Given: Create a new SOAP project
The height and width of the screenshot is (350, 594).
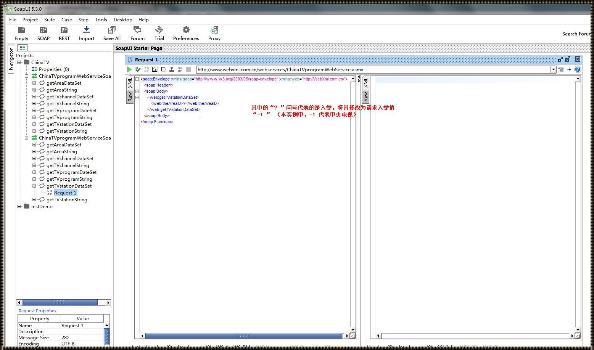Looking at the screenshot, I should pos(43,33).
